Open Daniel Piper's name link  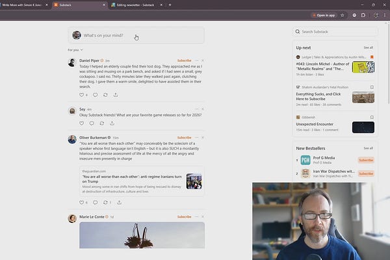[x=89, y=60]
